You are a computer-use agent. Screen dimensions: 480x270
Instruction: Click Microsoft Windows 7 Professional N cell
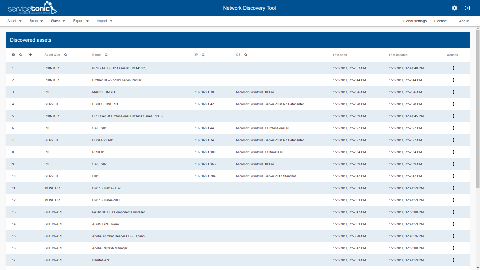[262, 128]
